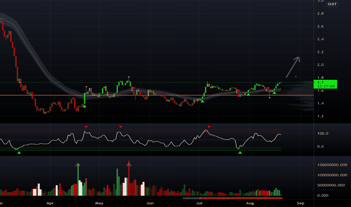
Task: Click the green buy arrow in late April
Action: (x=84, y=106)
